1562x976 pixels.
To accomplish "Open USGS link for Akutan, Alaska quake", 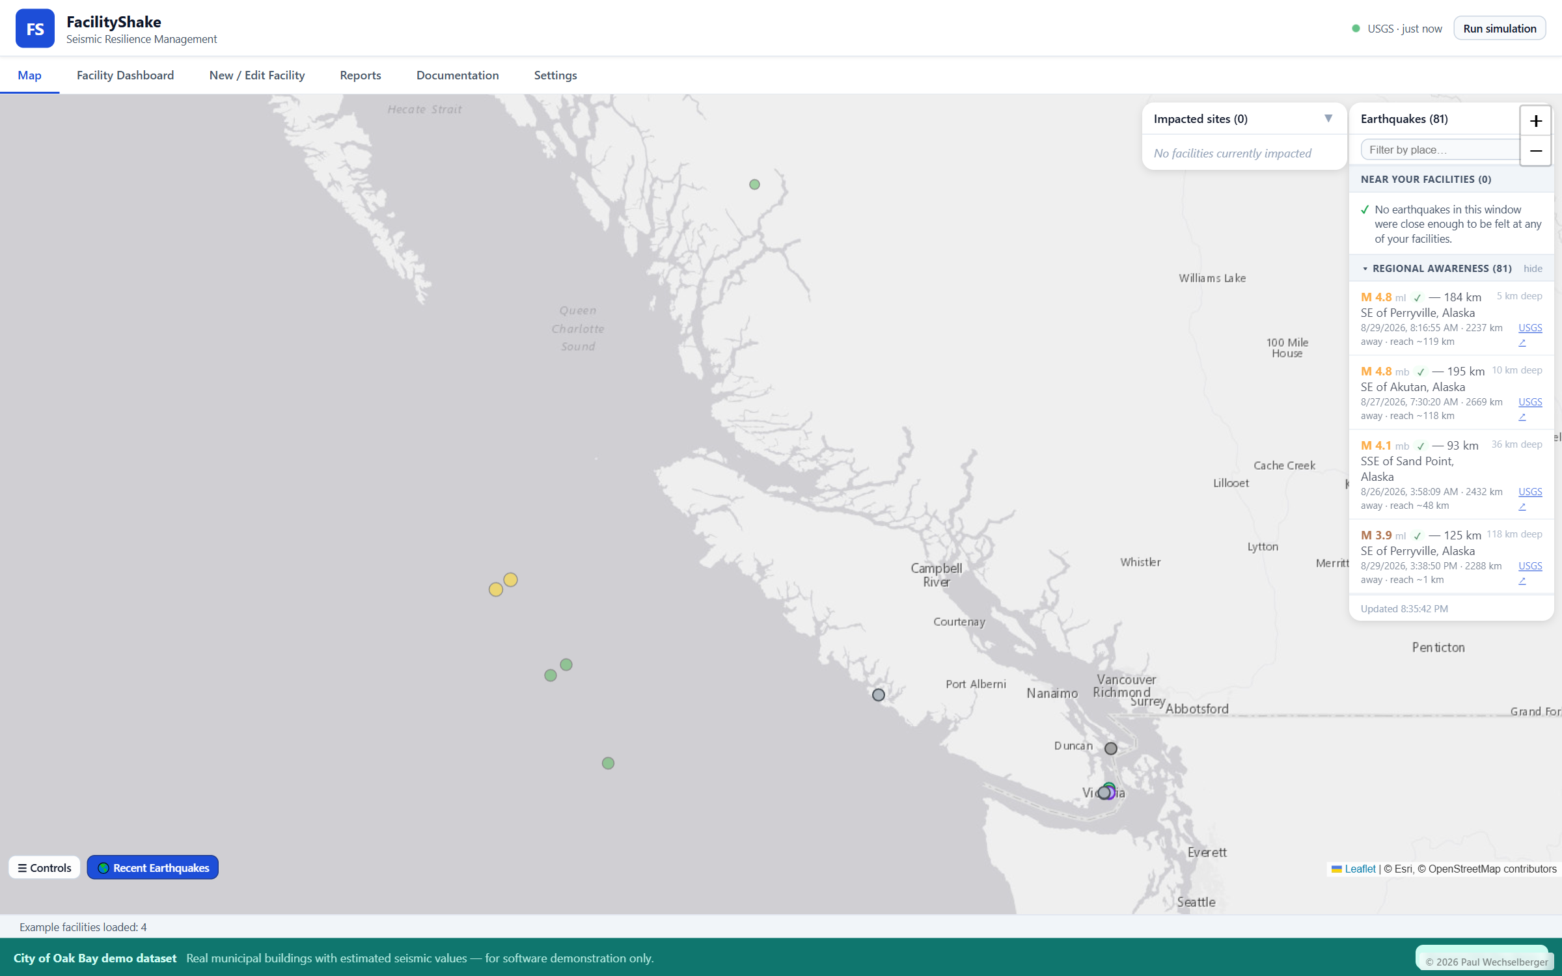I will tap(1530, 402).
